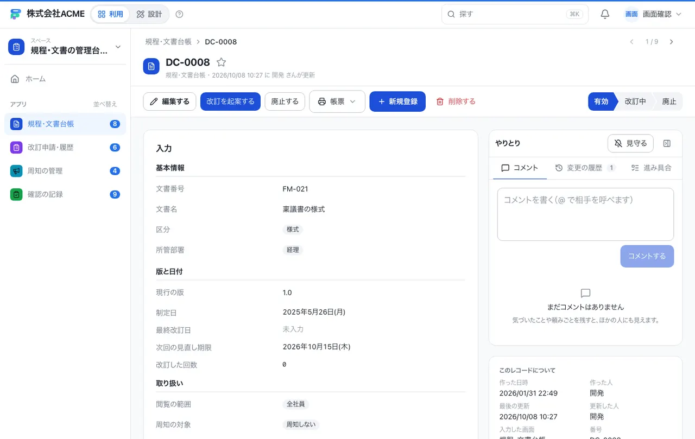Expand the space selector chevron
This screenshot has width=695, height=439.
coord(118,47)
